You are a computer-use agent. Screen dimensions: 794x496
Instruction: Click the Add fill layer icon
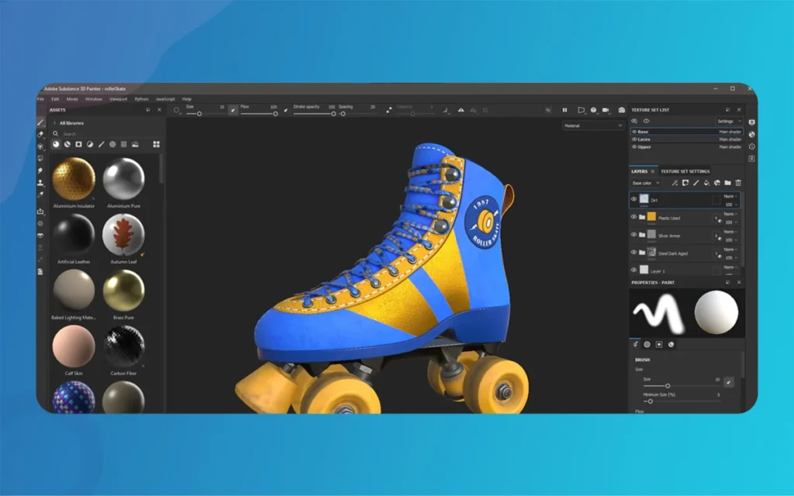(x=706, y=183)
